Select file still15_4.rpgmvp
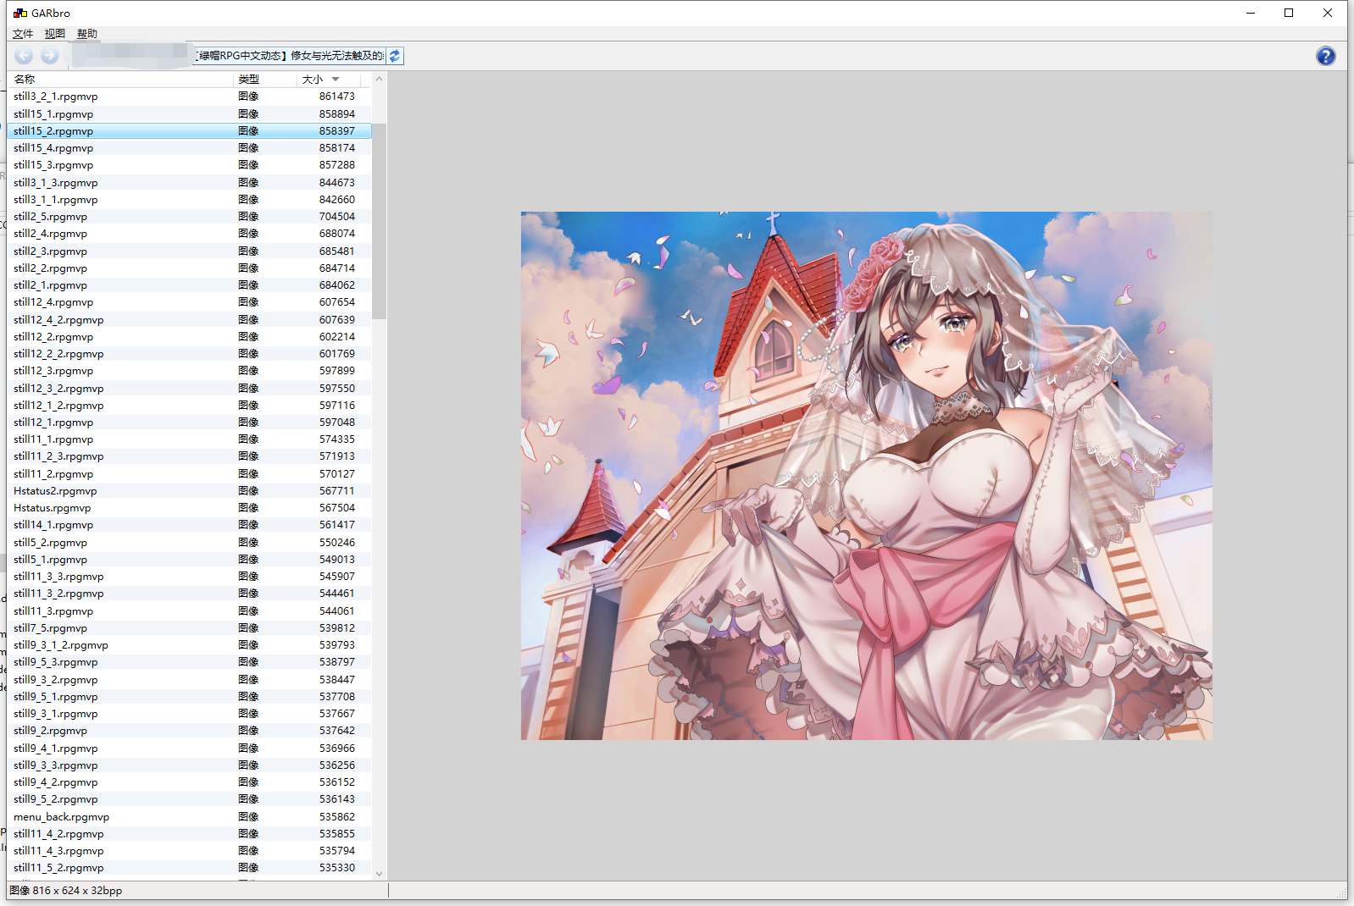Viewport: 1354px width, 906px height. point(189,148)
